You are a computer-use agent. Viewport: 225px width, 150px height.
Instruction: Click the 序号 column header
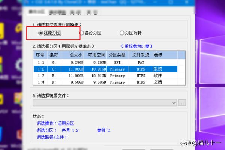(x=40, y=55)
